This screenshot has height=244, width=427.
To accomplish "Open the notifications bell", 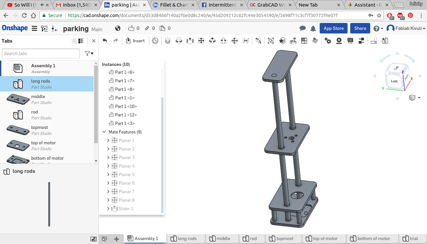I will (x=313, y=29).
